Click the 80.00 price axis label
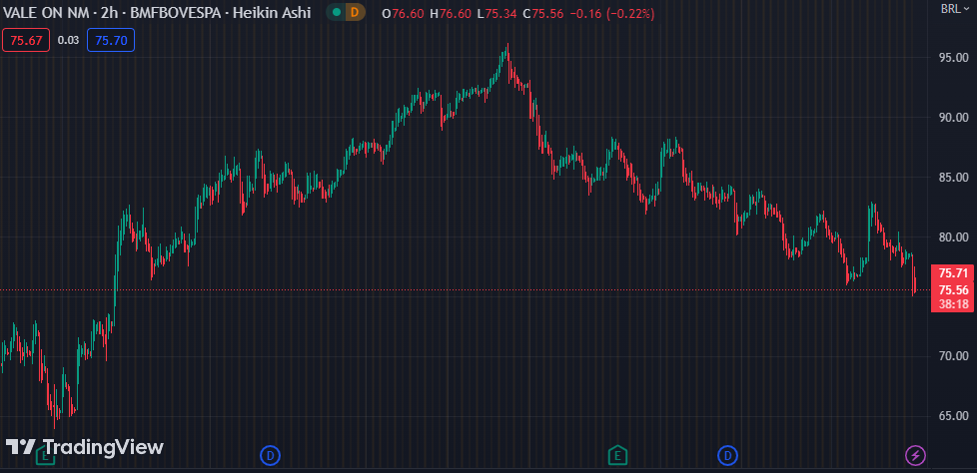 tap(953, 237)
